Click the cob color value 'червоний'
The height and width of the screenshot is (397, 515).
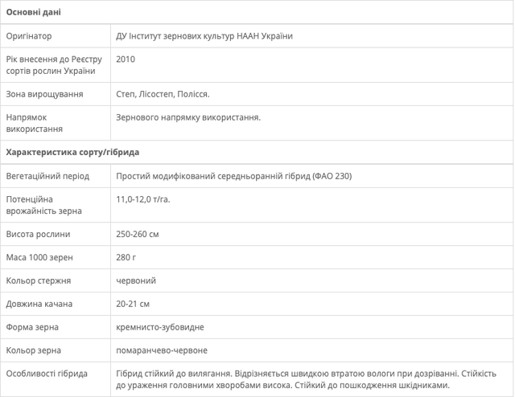coord(136,281)
